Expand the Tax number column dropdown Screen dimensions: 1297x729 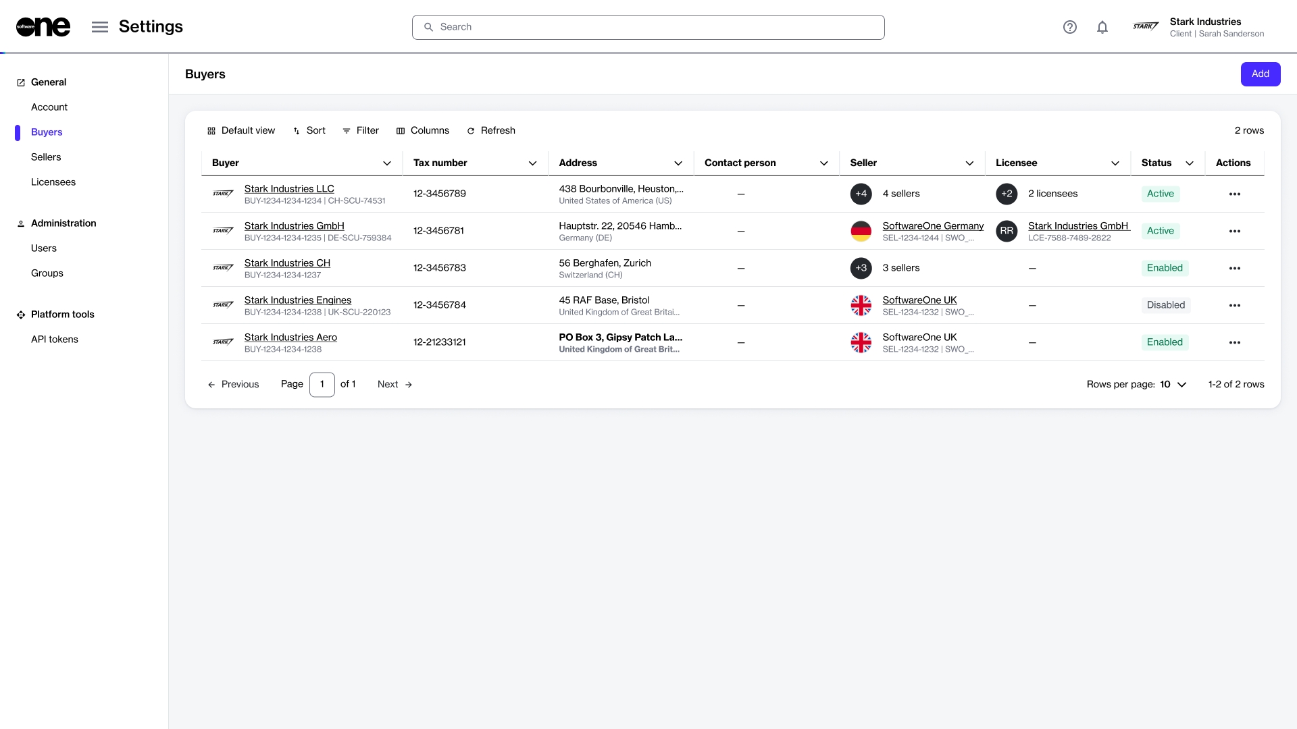(532, 163)
